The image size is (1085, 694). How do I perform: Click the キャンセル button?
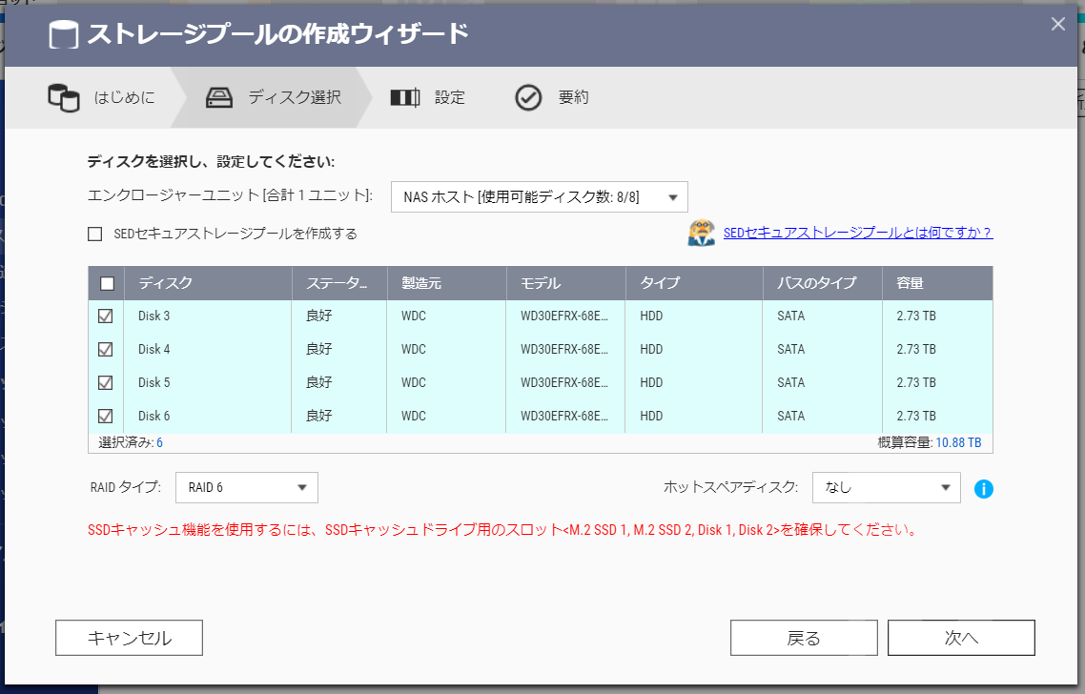coord(129,638)
